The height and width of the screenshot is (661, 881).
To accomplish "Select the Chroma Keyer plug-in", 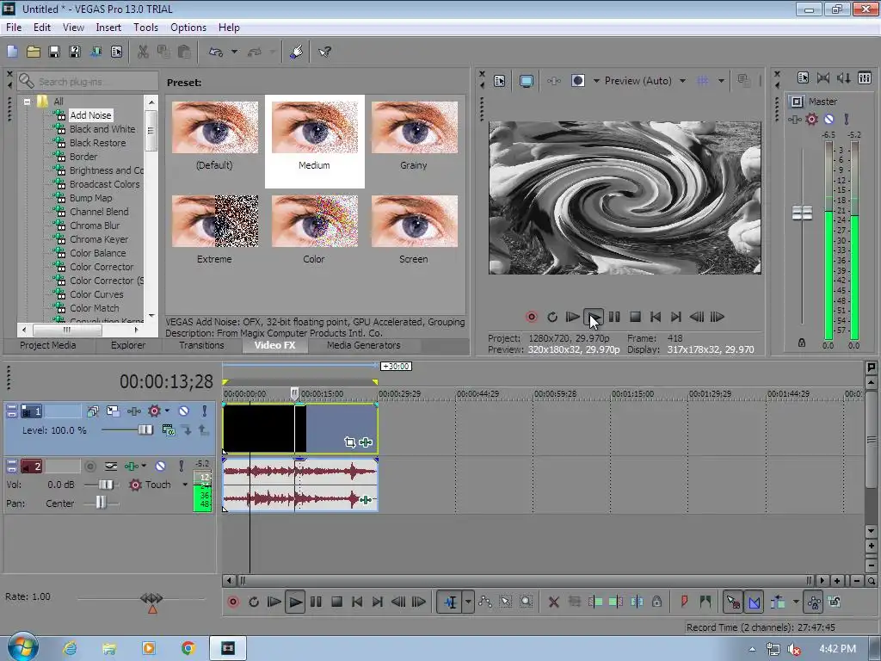I will coord(99,239).
